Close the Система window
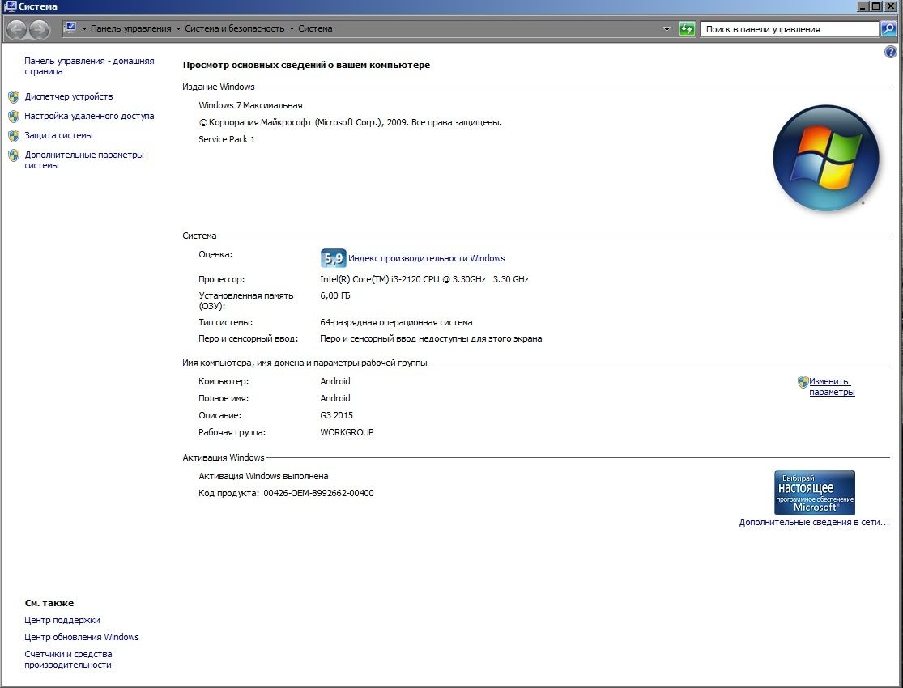This screenshot has height=688, width=903. 890,6
